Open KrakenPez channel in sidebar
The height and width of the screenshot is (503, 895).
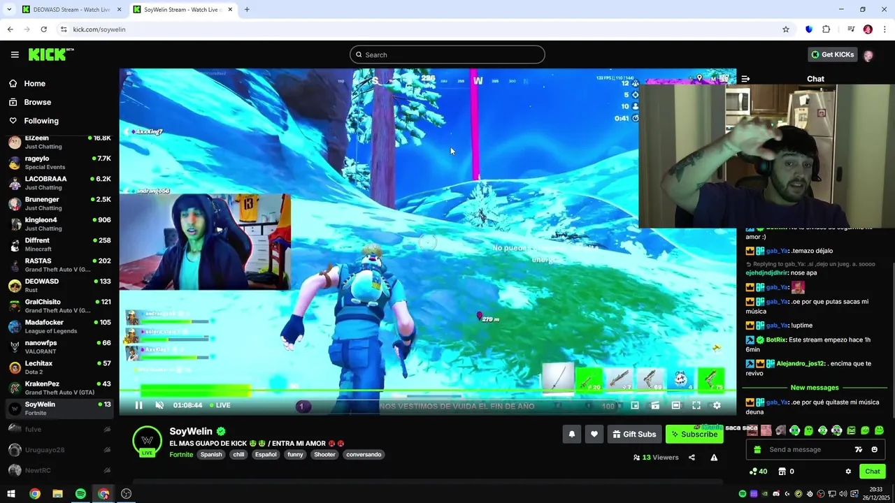pos(59,388)
